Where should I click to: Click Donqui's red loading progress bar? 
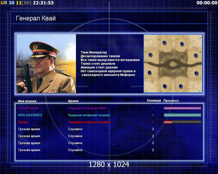click(183, 122)
